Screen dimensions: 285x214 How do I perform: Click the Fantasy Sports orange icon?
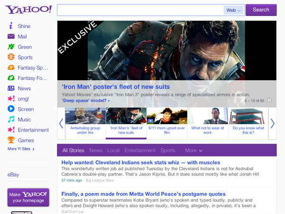[11, 68]
